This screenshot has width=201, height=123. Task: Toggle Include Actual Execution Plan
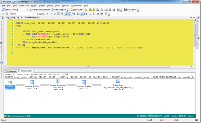pos(70,14)
